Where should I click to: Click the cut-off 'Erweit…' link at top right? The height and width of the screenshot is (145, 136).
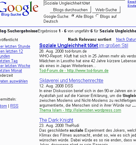point(132,2)
